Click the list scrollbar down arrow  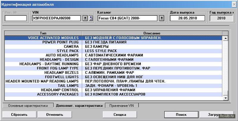click(226, 98)
